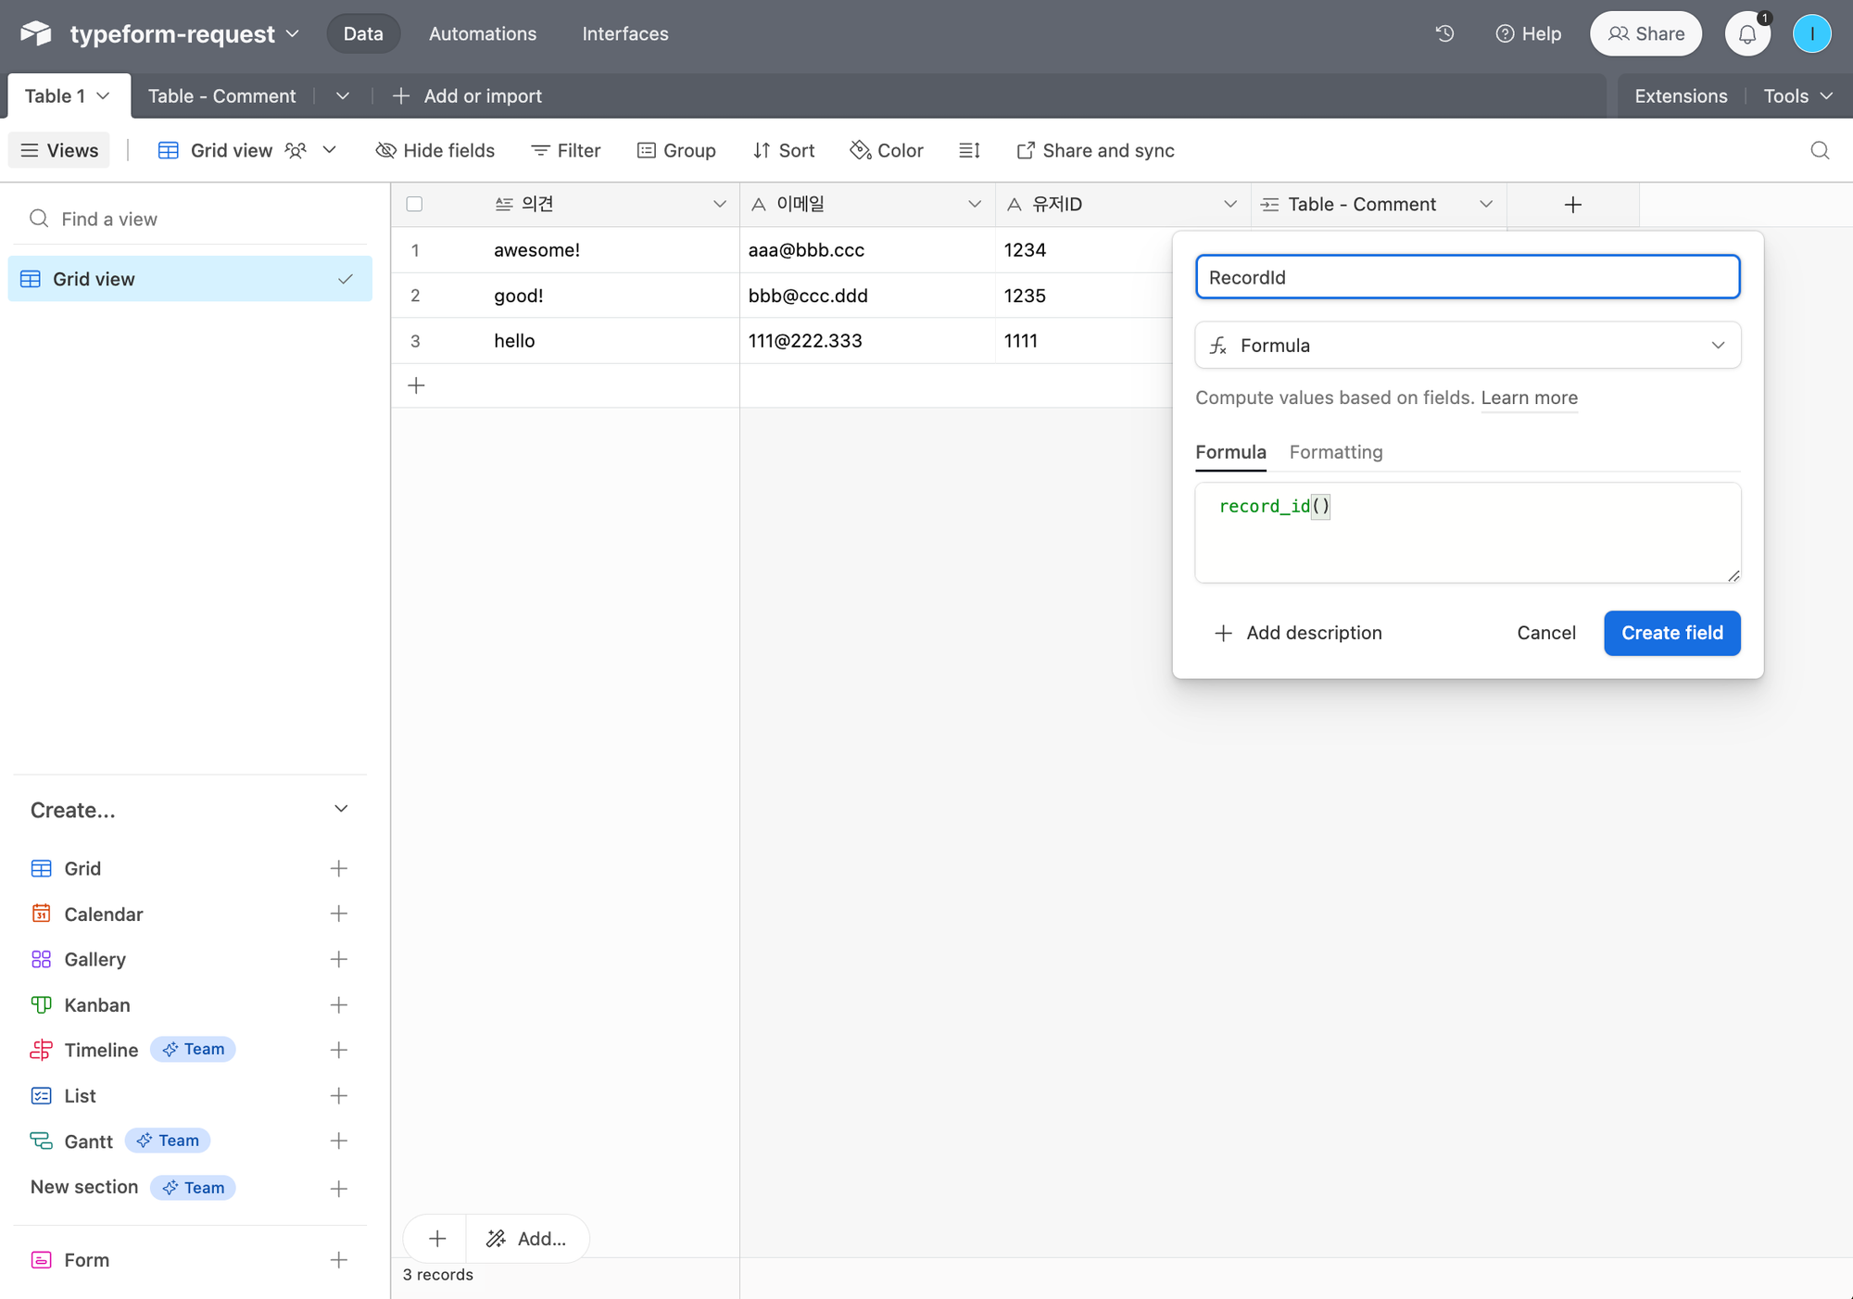Click the search magnifier icon
This screenshot has height=1299, width=1853.
coord(1820,150)
